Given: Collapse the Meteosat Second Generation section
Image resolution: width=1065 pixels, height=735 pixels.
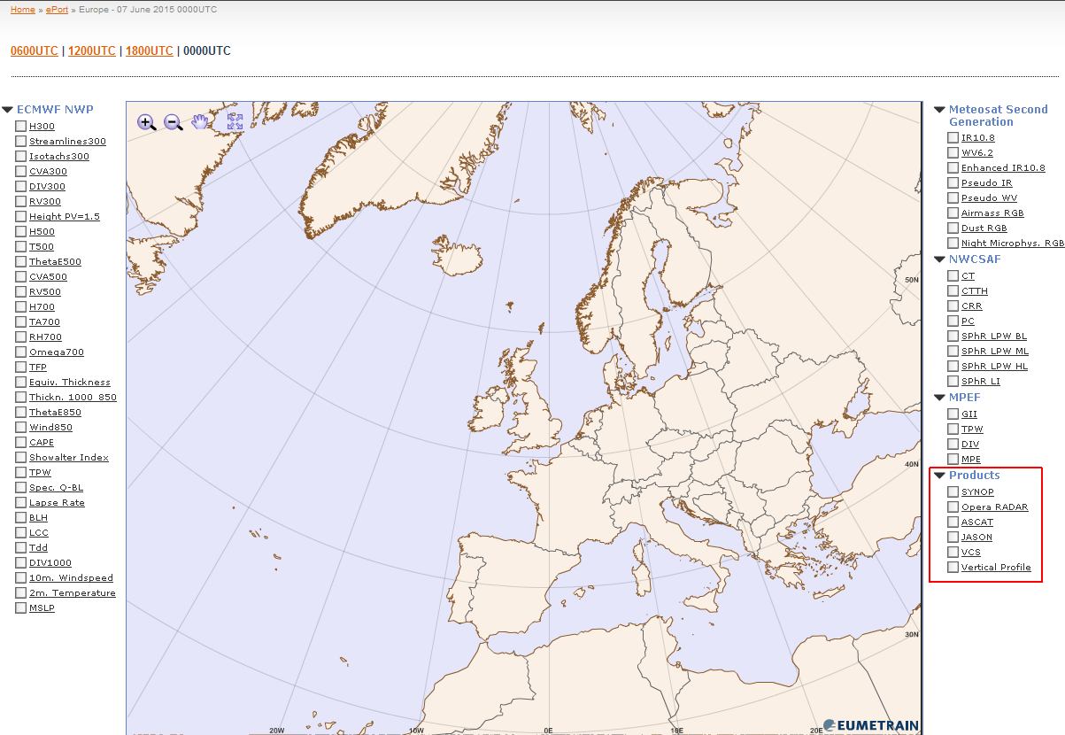Looking at the screenshot, I should (x=940, y=110).
